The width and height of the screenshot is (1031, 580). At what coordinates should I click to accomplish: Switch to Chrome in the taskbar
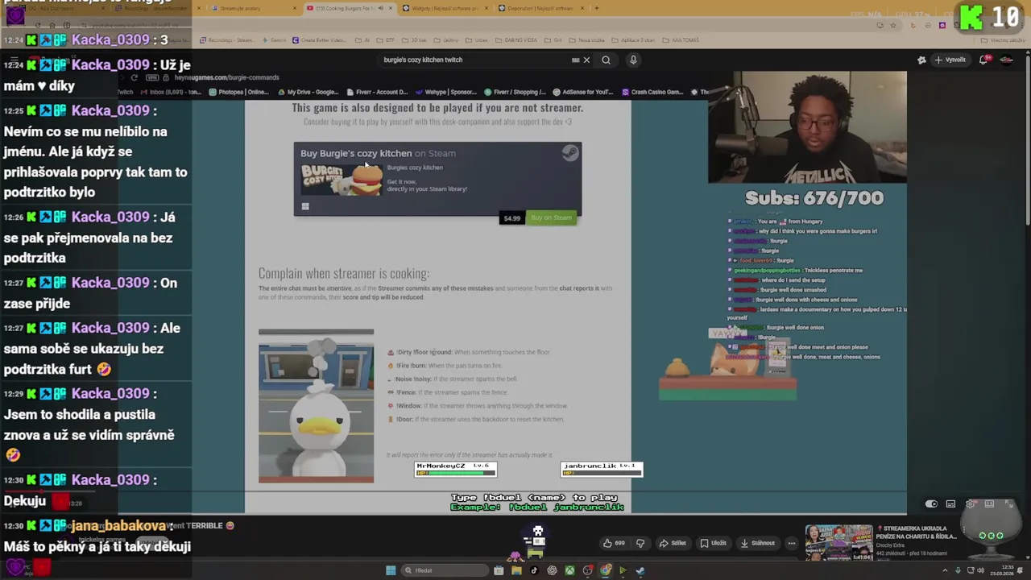click(x=605, y=570)
